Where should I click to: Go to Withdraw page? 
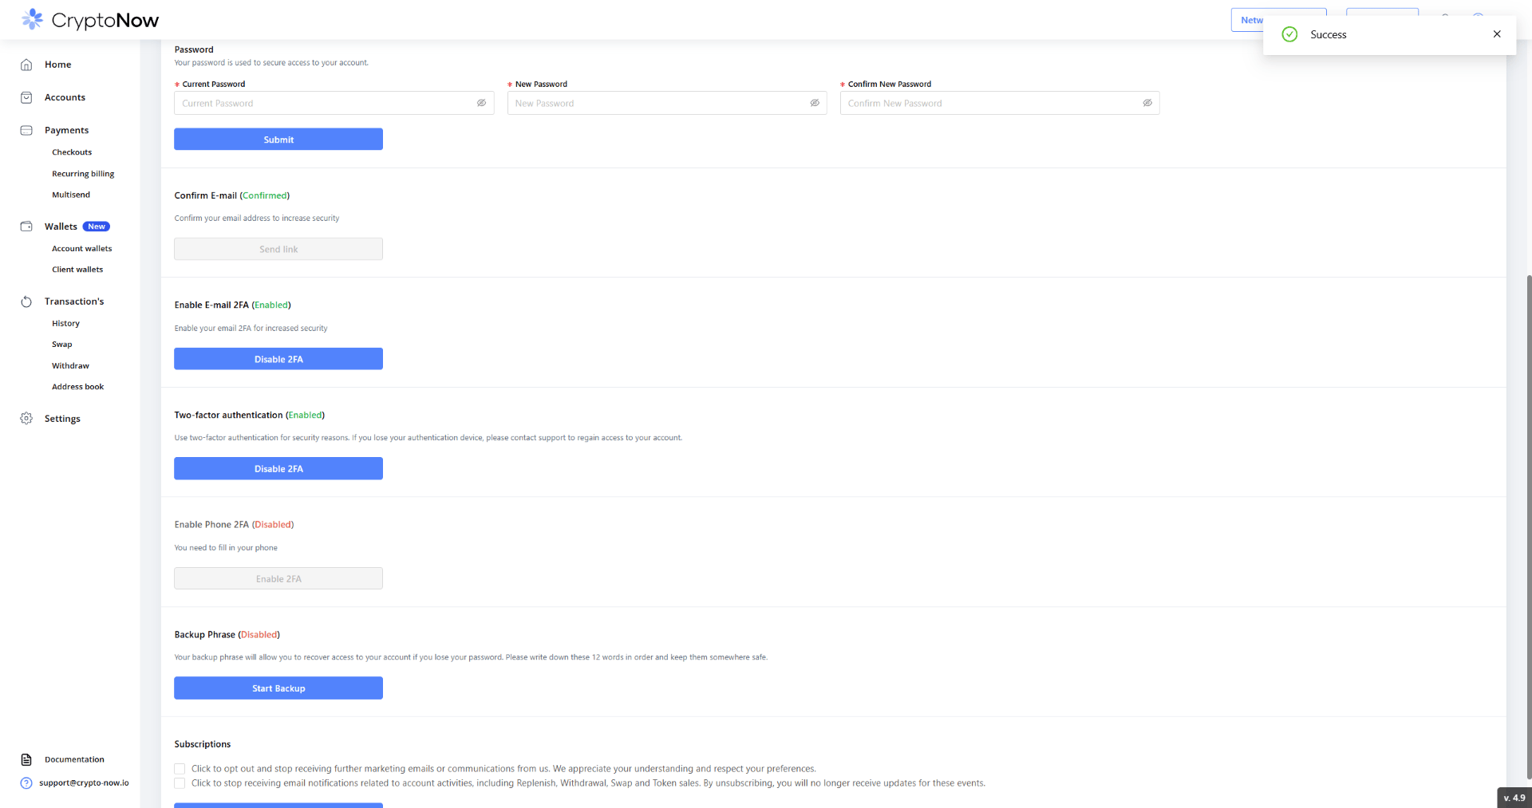(x=70, y=366)
